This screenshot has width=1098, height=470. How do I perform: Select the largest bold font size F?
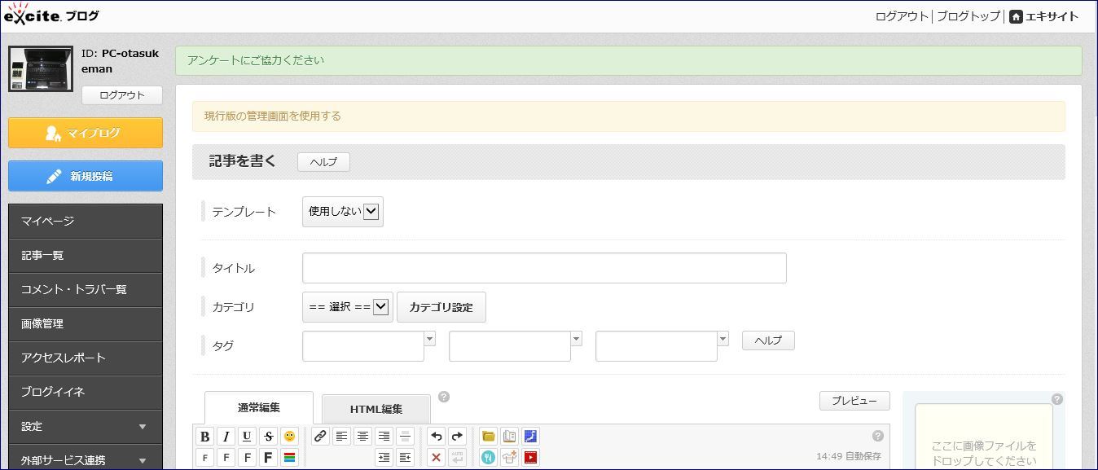pyautogui.click(x=268, y=458)
